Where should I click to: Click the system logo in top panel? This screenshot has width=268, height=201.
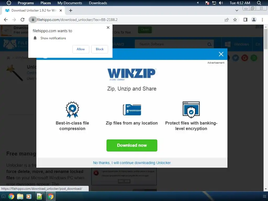pyautogui.click(x=9, y=3)
